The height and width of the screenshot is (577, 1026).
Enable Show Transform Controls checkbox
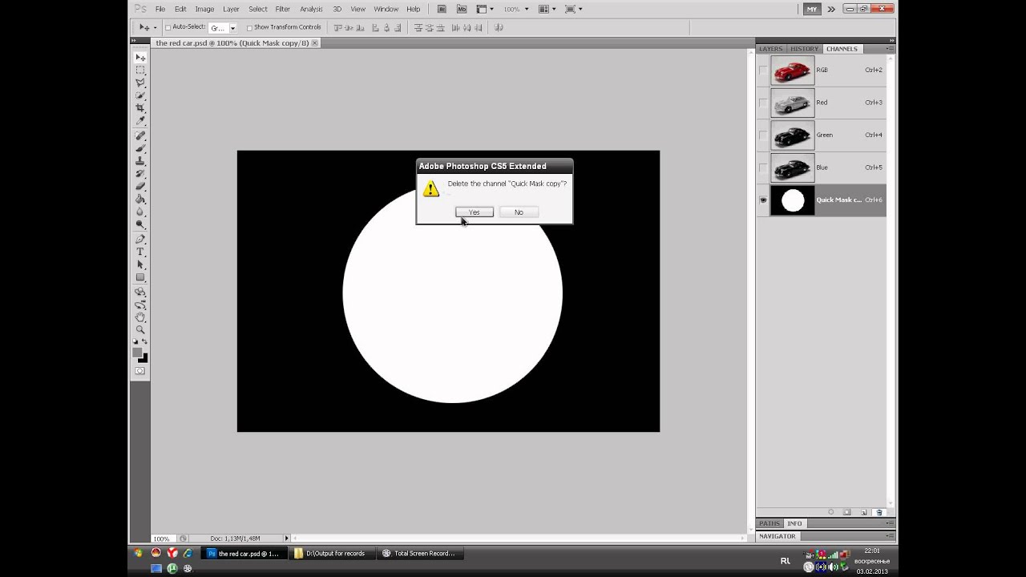pyautogui.click(x=249, y=27)
